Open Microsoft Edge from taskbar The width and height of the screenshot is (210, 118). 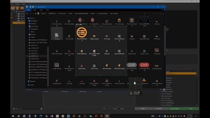point(41,116)
